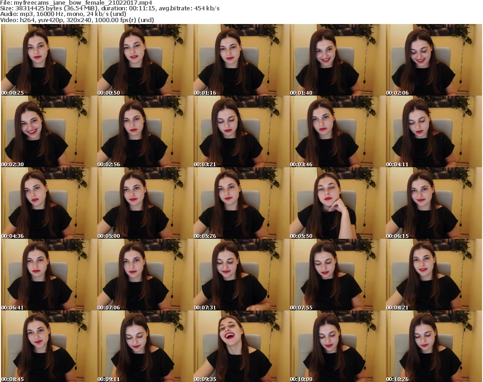Choose the preview frame at 00:08:21
Viewport: 483px width, 382px height.
click(434, 275)
